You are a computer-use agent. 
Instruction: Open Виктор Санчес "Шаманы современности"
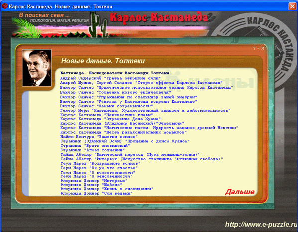[x=107, y=106]
